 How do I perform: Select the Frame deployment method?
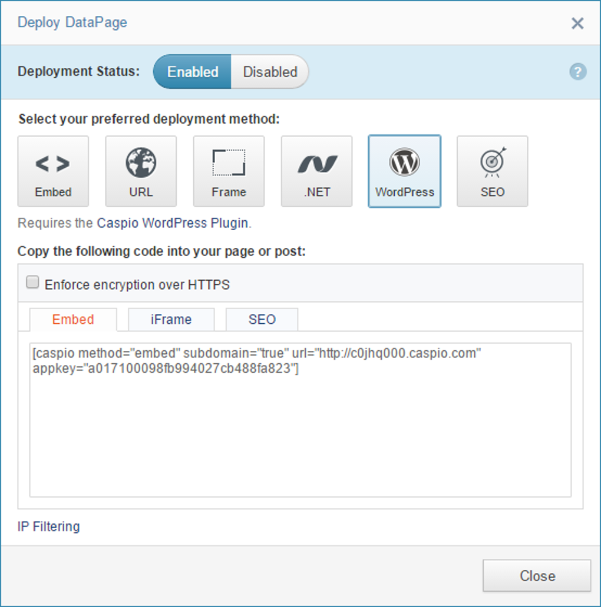(x=229, y=171)
